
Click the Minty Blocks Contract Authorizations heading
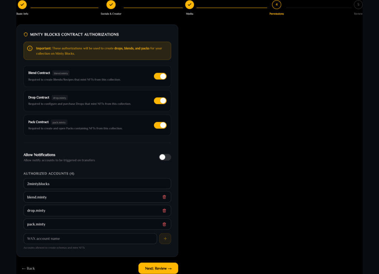click(74, 34)
